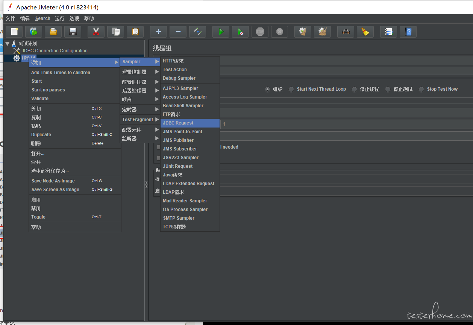Click the Cut scissors toolbar icon

[x=96, y=32]
